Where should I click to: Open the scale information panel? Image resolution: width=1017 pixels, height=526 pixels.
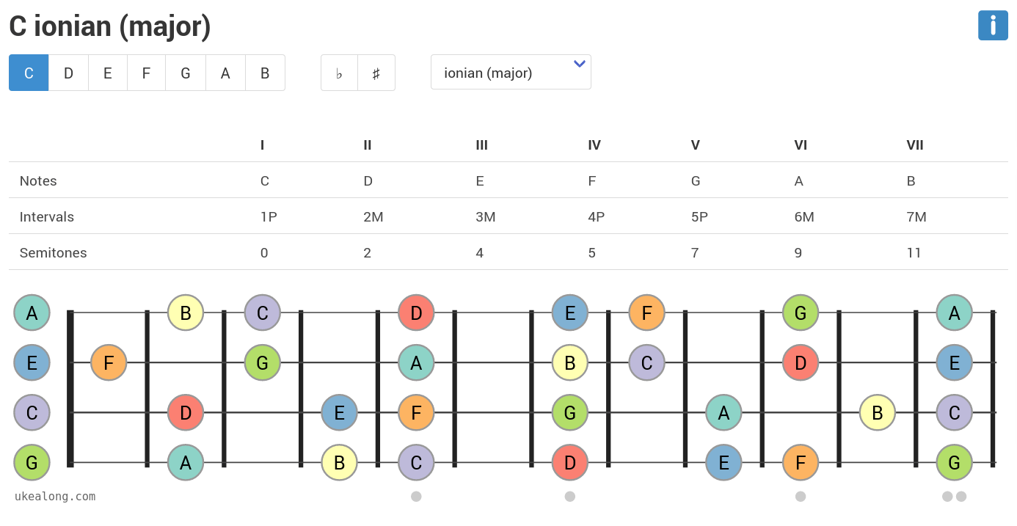[x=993, y=26]
